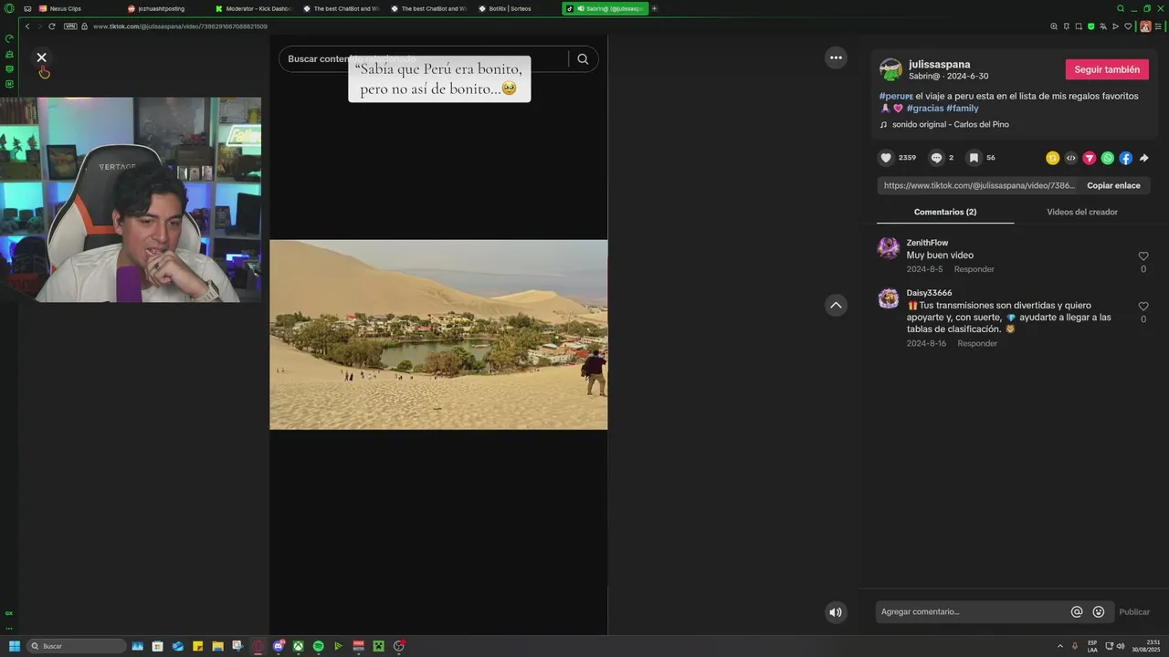Click the video URL text field
The height and width of the screenshot is (657, 1169).
click(x=979, y=185)
